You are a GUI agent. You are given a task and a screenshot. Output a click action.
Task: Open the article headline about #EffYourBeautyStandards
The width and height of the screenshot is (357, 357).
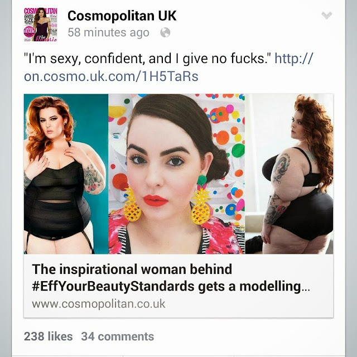point(171,278)
